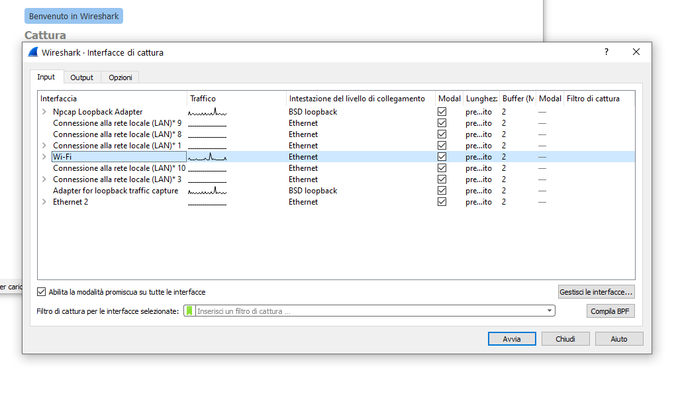Open the capture filter dropdown arrow
Image resolution: width=678 pixels, height=394 pixels.
click(549, 311)
